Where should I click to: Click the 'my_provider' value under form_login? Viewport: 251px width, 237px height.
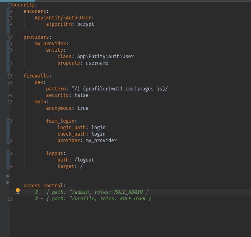101,141
